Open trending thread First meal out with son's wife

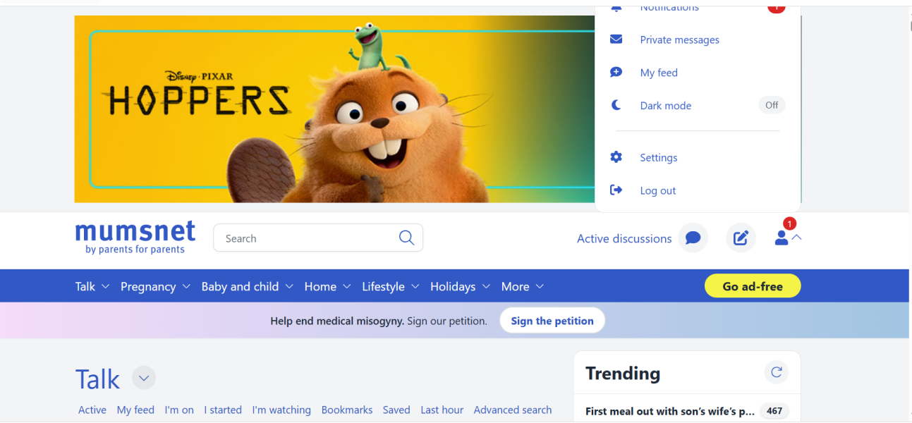click(670, 411)
